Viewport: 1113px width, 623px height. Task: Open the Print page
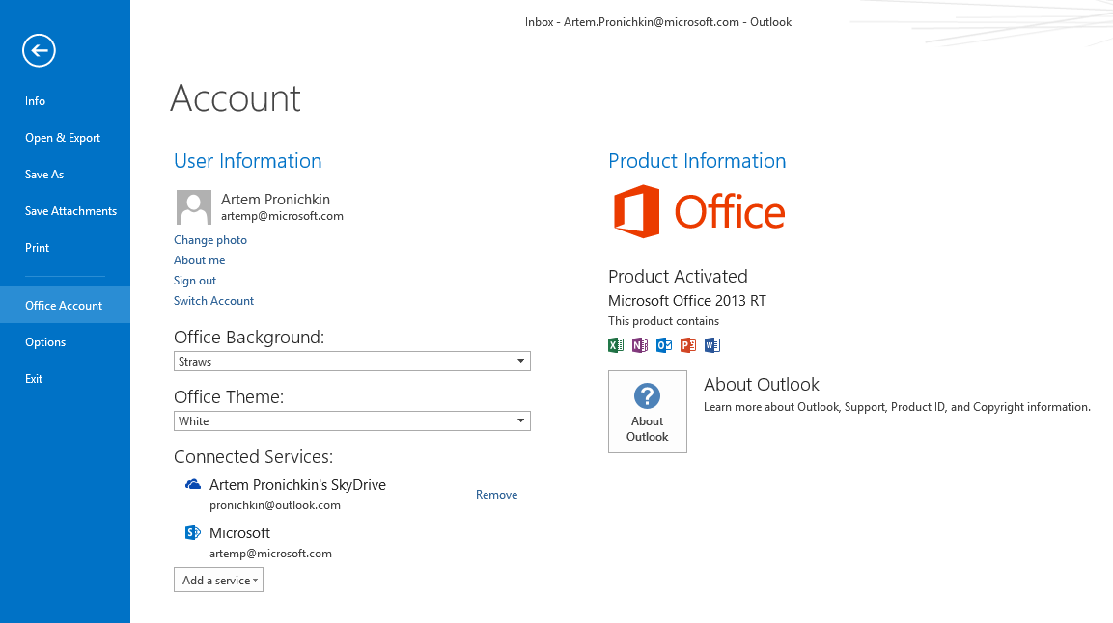37,248
